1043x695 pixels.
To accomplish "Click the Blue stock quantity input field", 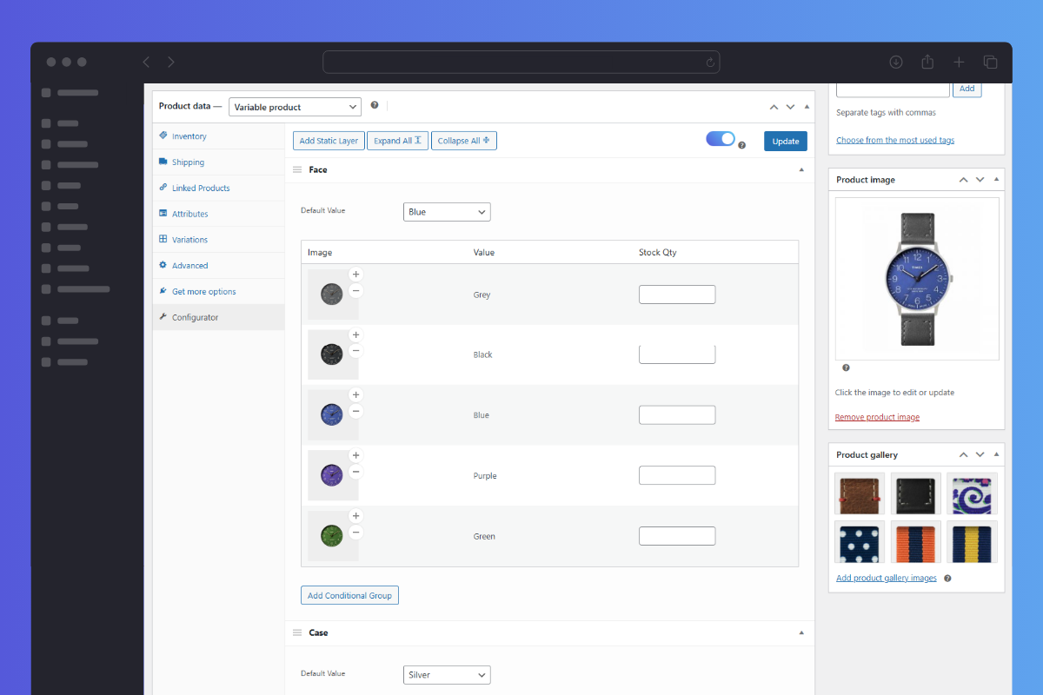I will (x=677, y=415).
